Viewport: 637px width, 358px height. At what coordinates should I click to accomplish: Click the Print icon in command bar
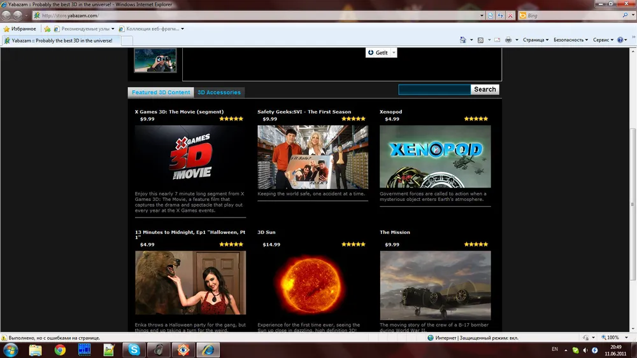click(508, 40)
